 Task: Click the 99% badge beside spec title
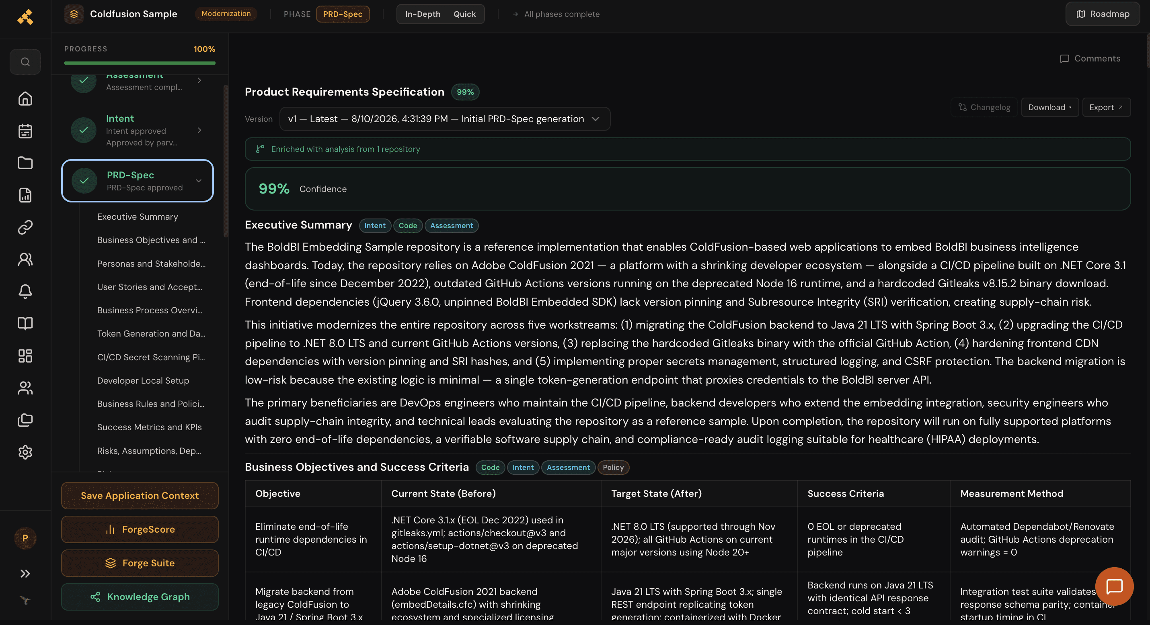(465, 92)
